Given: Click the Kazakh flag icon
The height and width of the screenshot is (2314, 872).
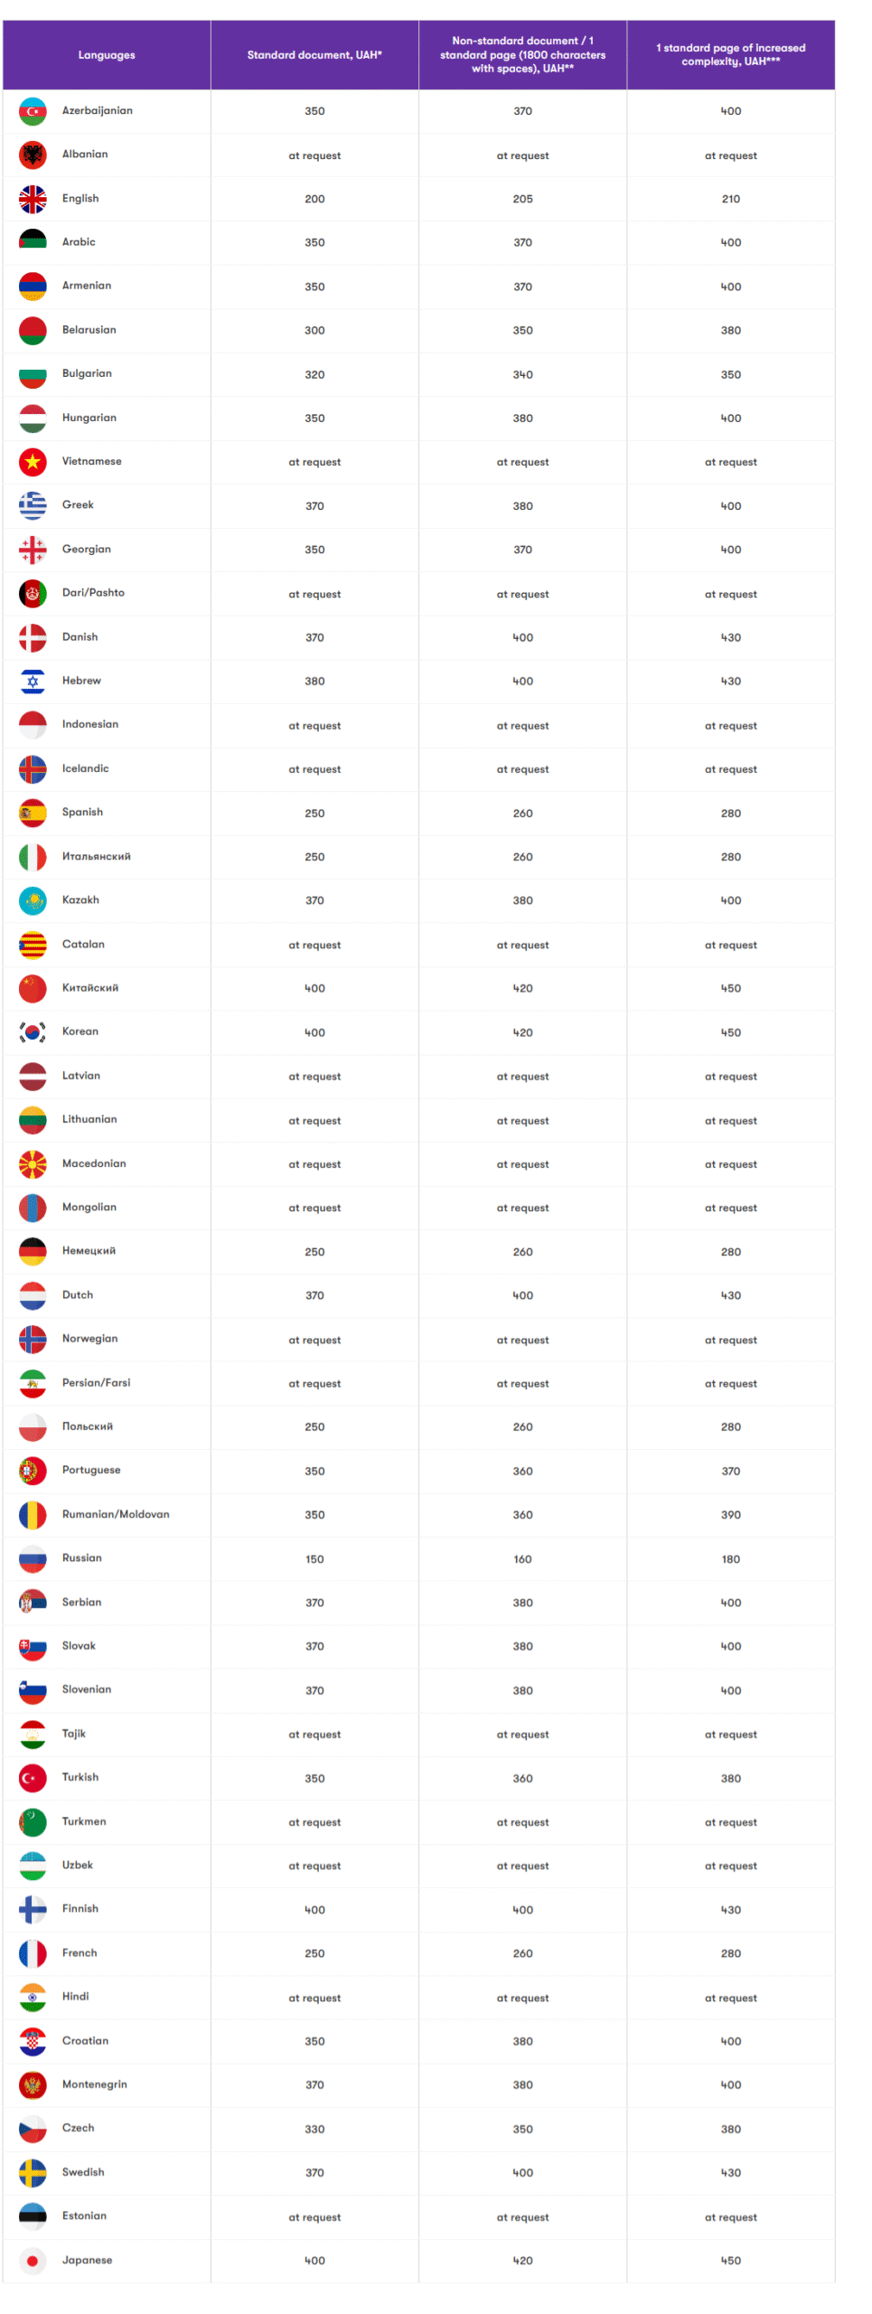Looking at the screenshot, I should pyautogui.click(x=33, y=900).
